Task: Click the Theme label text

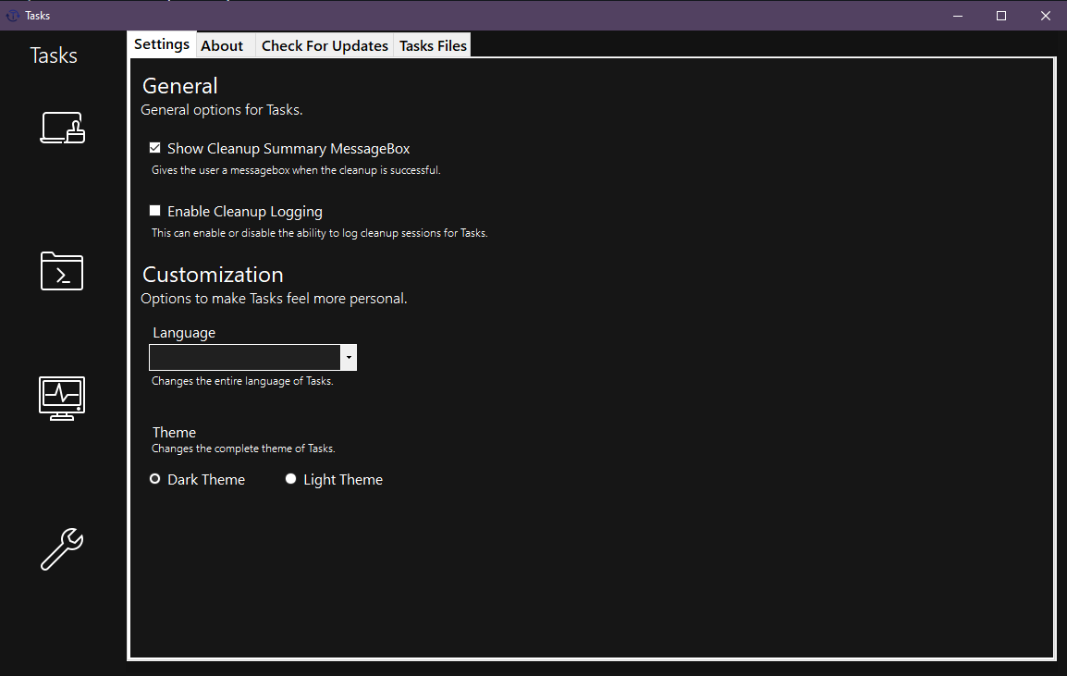Action: (x=174, y=432)
